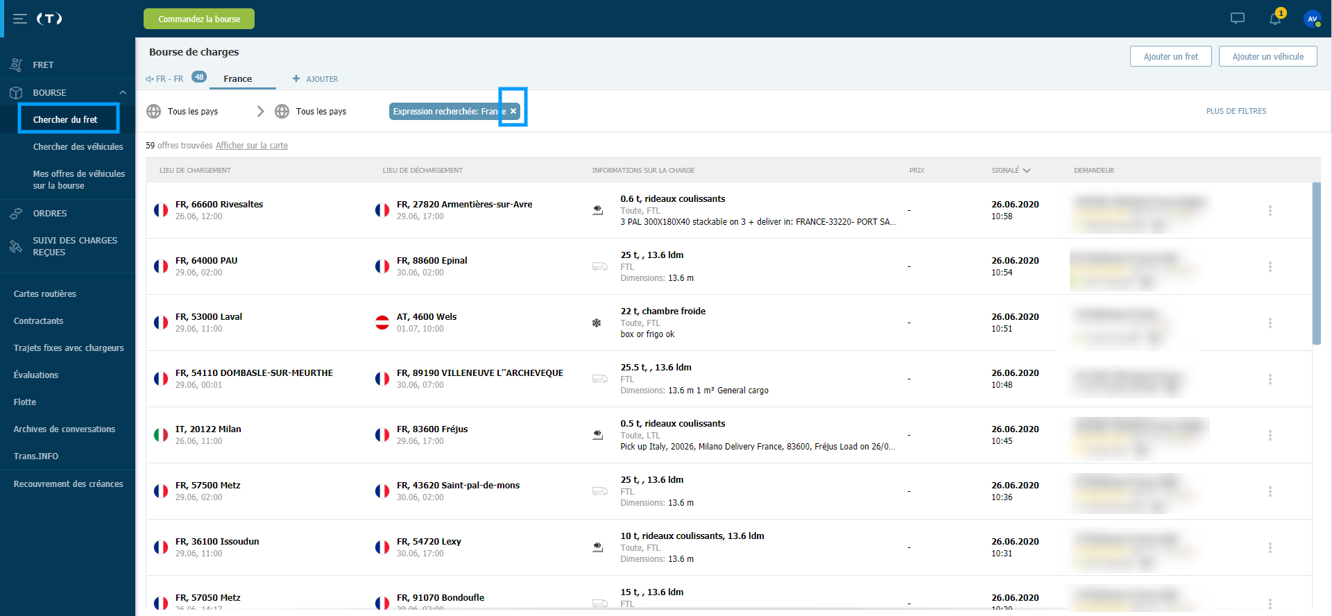Open row menu for the Milan offer
The image size is (1332, 616).
point(1270,435)
